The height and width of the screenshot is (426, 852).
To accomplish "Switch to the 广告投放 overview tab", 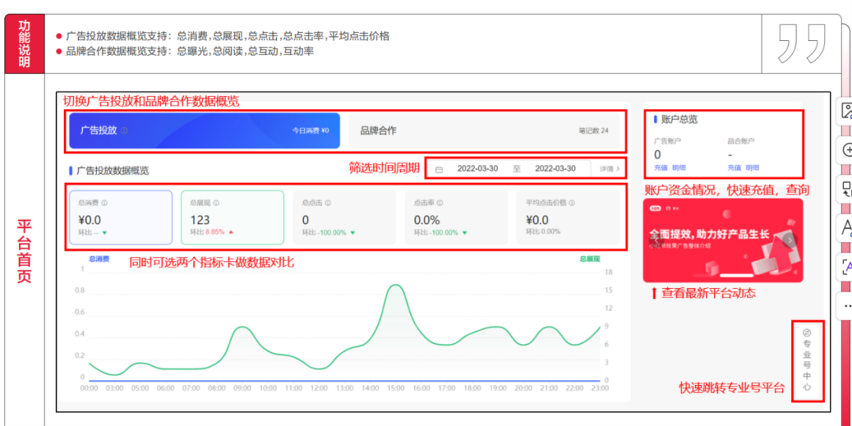I will pyautogui.click(x=204, y=131).
